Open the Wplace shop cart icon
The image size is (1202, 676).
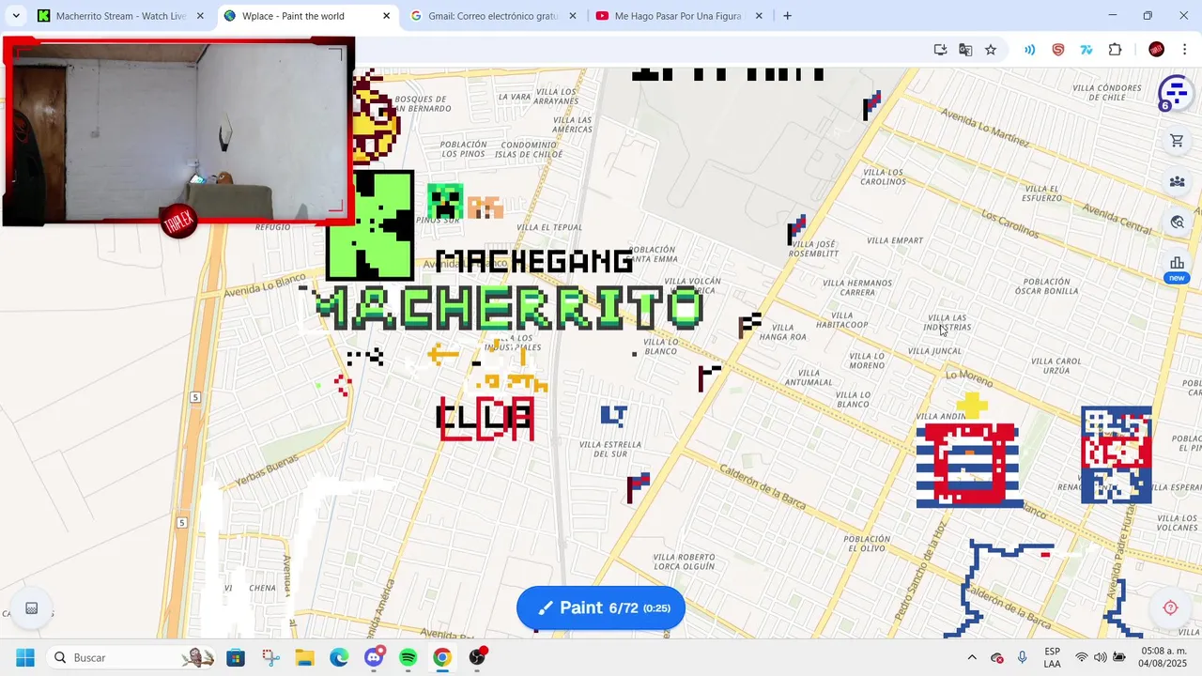click(x=1177, y=141)
